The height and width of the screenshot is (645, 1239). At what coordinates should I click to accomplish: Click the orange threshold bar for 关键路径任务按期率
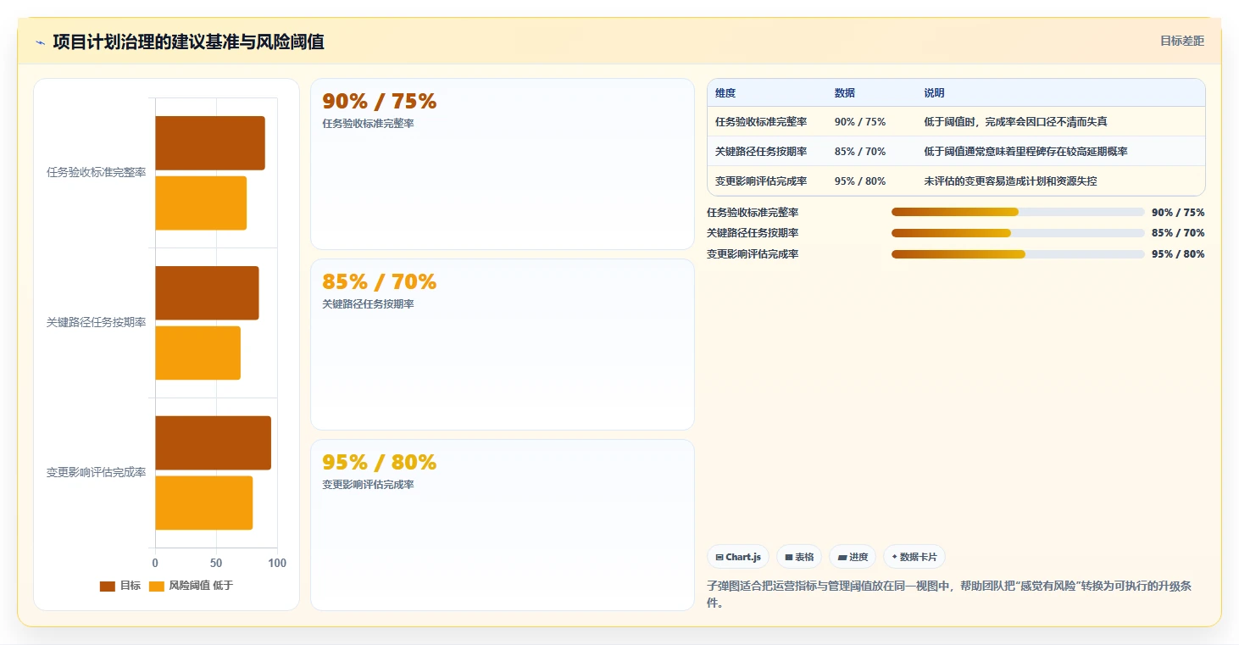[197, 353]
